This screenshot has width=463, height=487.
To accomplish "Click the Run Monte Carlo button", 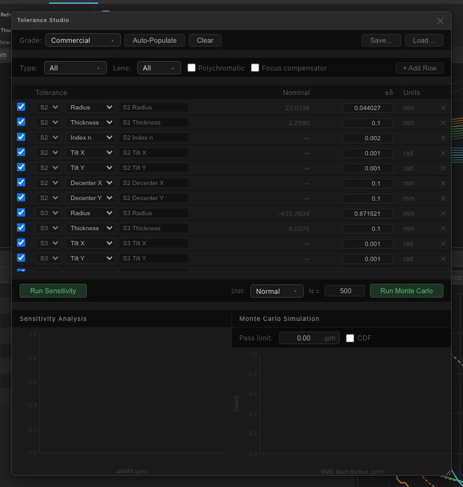I will pos(406,291).
